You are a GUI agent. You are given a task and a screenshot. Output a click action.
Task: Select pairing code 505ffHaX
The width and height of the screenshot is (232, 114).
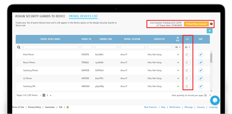(99, 70)
